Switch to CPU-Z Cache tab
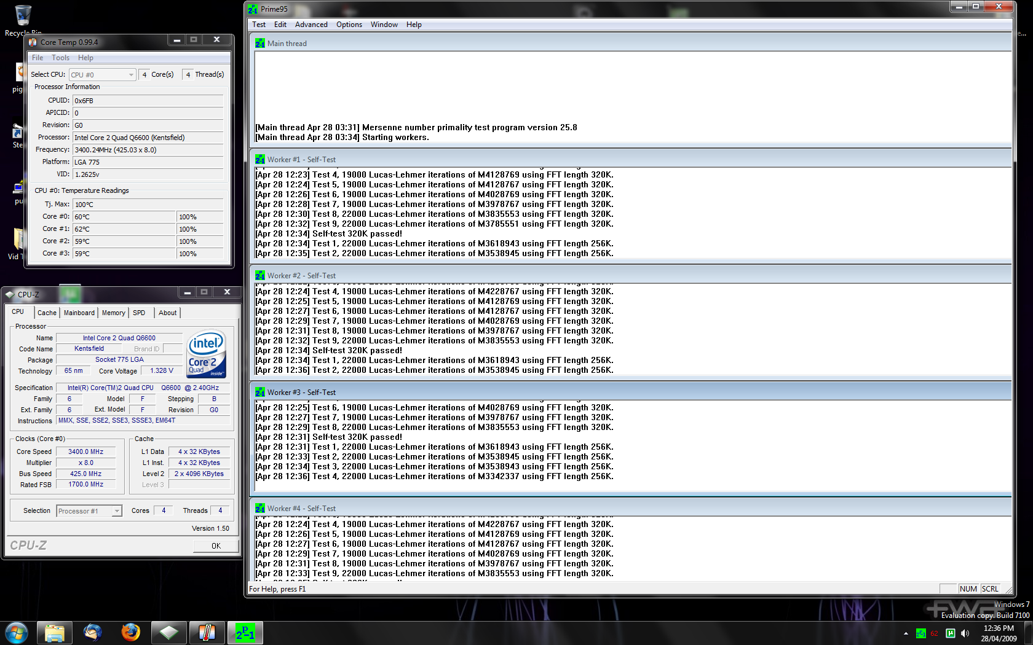Image resolution: width=1033 pixels, height=645 pixels. pos(47,313)
